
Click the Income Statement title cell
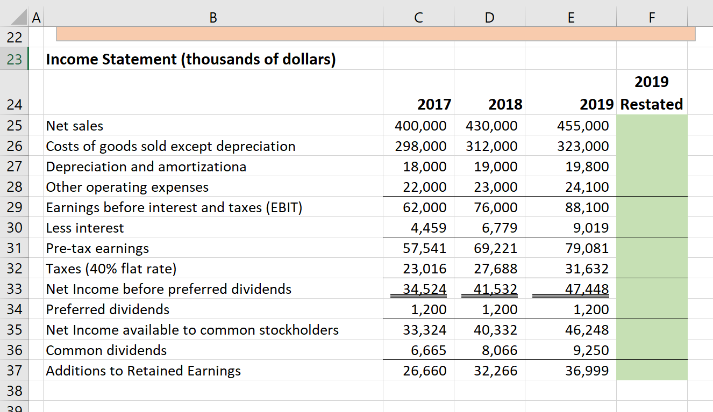pyautogui.click(x=191, y=59)
